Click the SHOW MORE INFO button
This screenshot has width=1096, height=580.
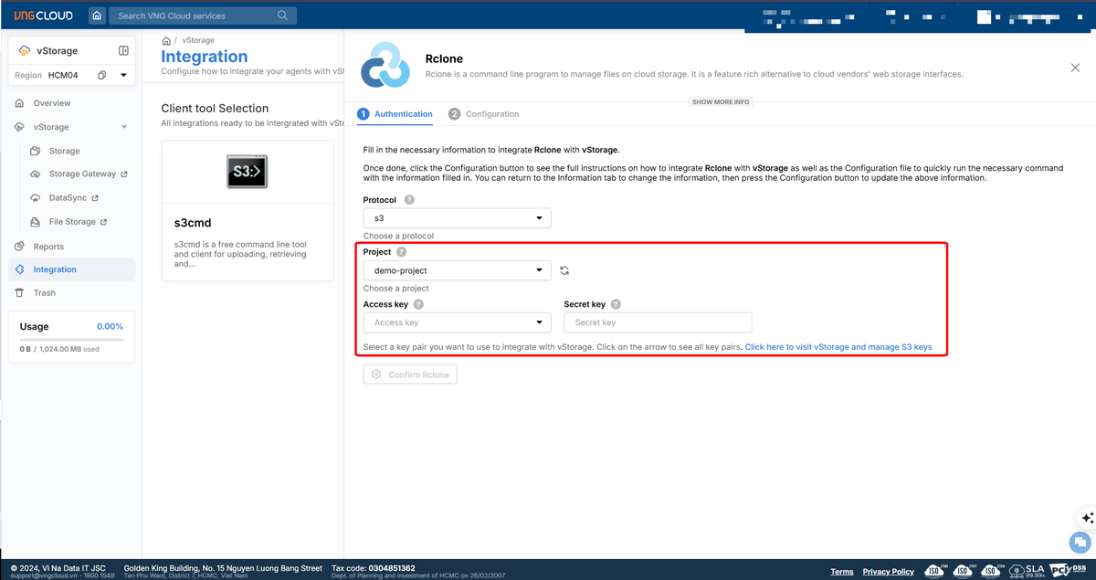click(x=721, y=101)
